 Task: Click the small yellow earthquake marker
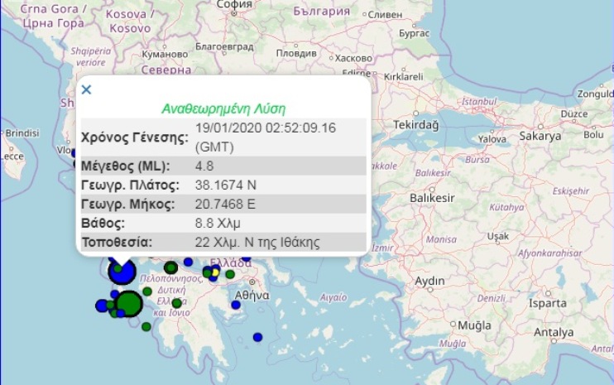(x=214, y=271)
